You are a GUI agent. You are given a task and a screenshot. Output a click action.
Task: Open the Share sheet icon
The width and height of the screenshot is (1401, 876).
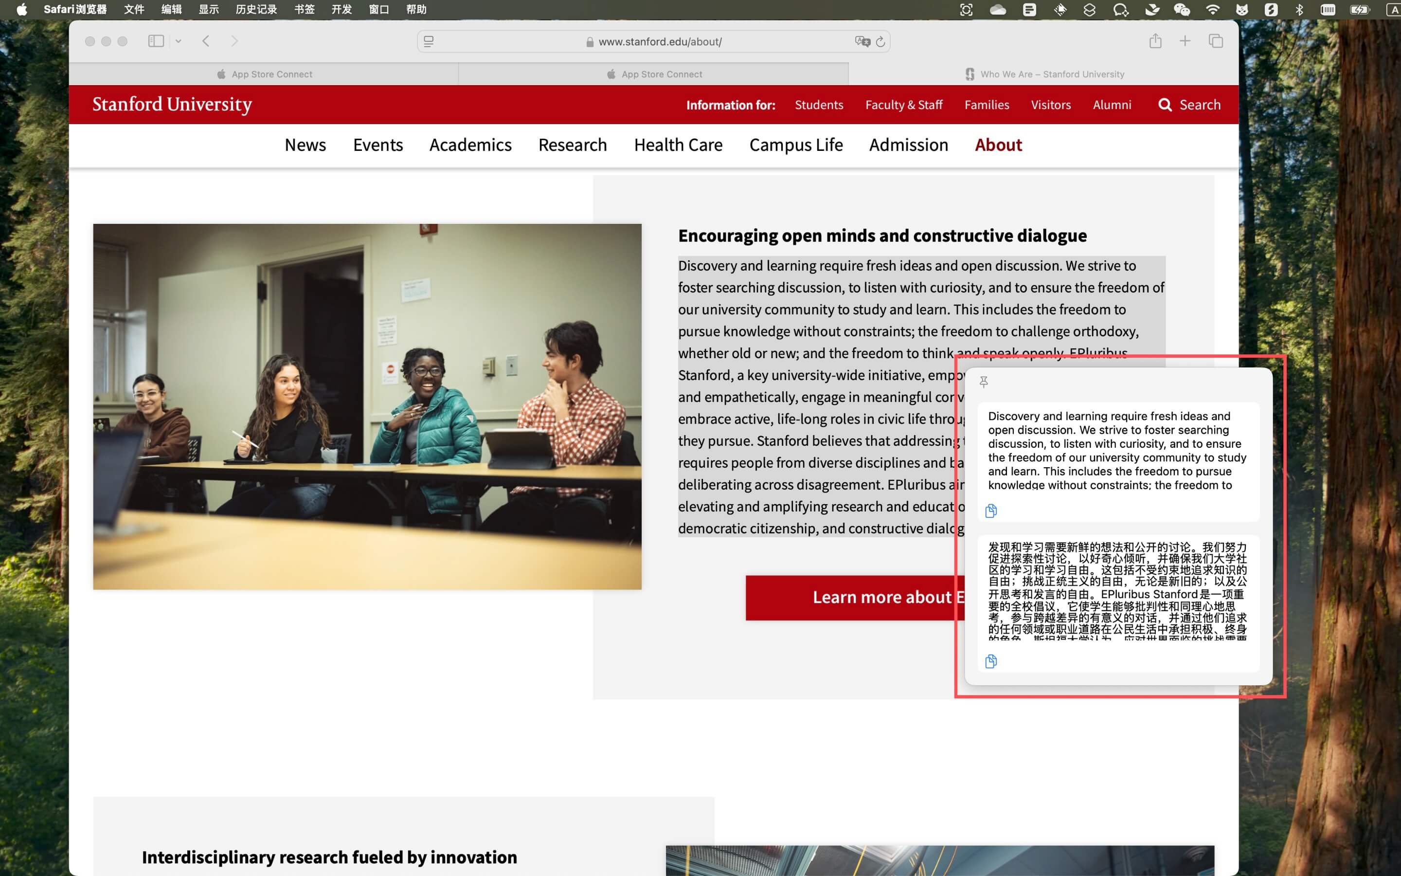click(x=1155, y=41)
